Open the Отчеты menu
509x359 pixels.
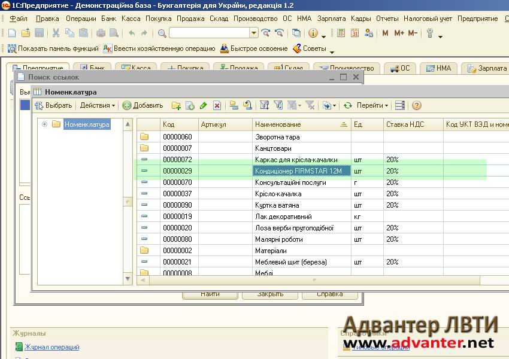point(387,19)
